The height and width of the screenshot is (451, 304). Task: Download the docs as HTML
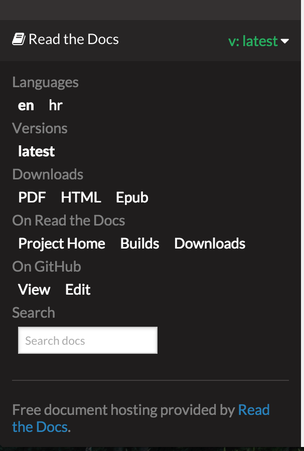(81, 197)
